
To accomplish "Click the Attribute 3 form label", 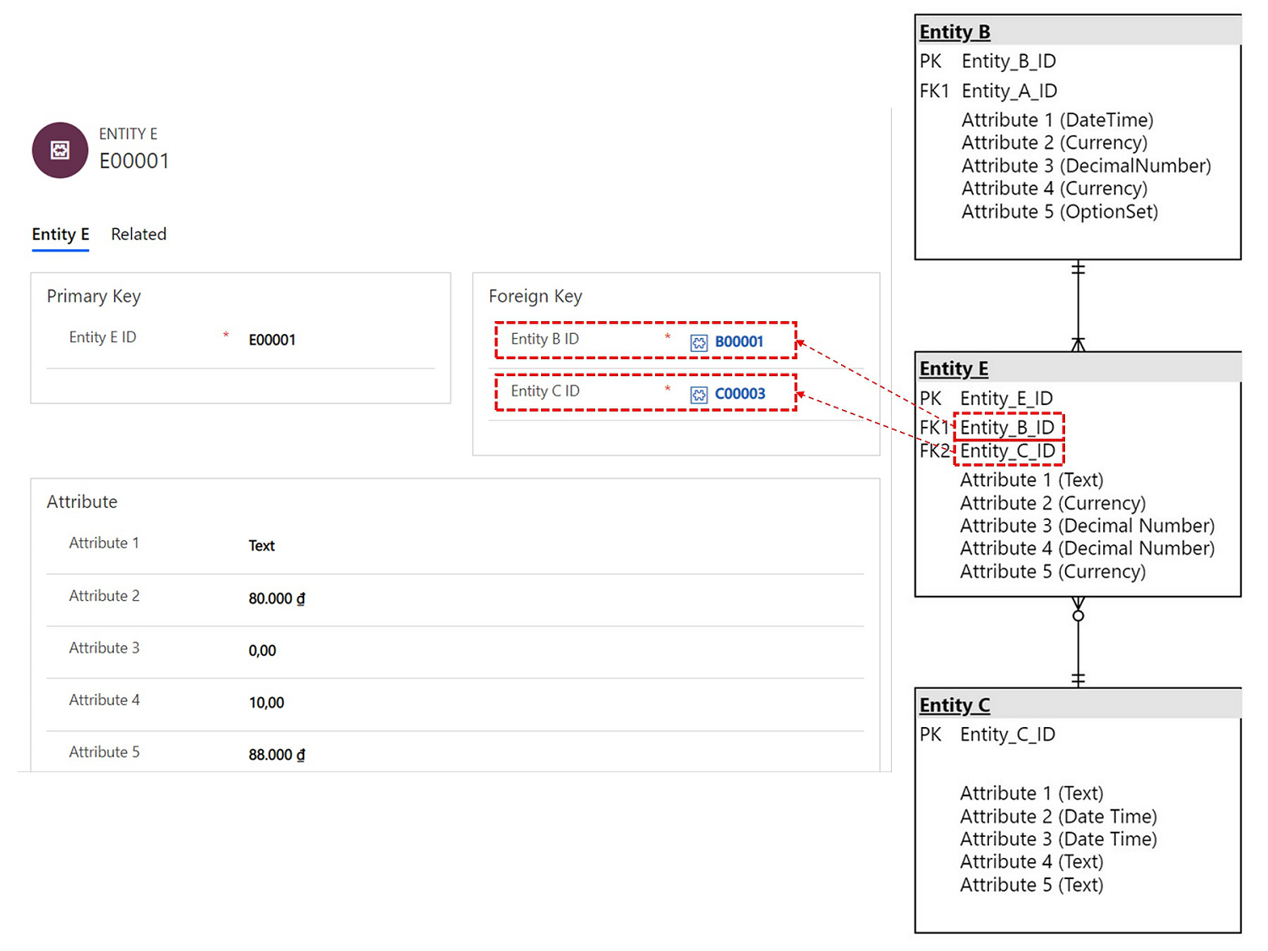I will pyautogui.click(x=104, y=648).
